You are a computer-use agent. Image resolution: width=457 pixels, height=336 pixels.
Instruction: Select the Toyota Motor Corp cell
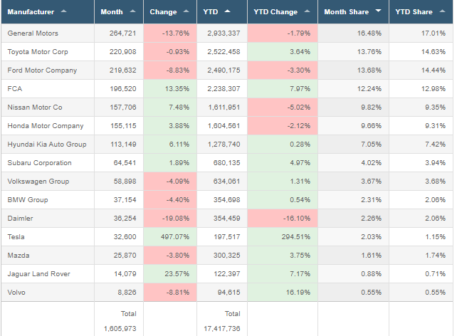click(x=48, y=52)
